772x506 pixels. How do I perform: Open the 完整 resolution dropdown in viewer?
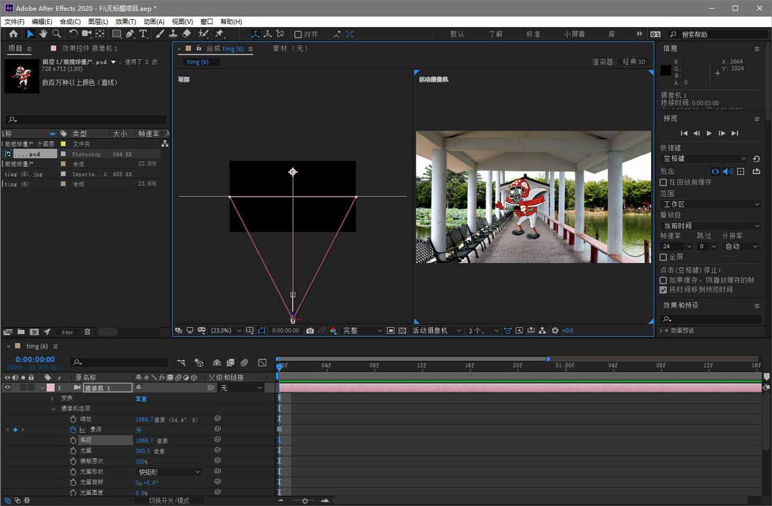coord(362,330)
